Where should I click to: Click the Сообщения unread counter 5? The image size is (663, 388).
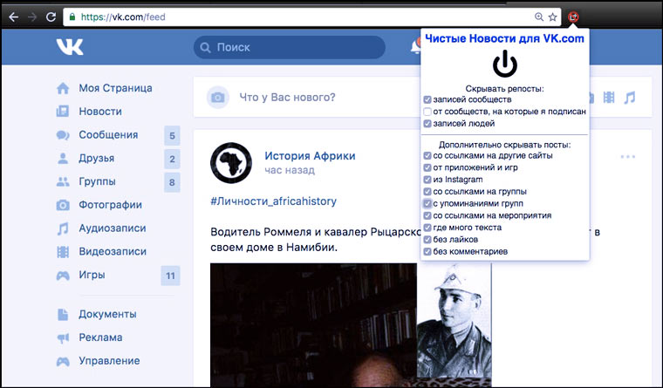pos(172,136)
